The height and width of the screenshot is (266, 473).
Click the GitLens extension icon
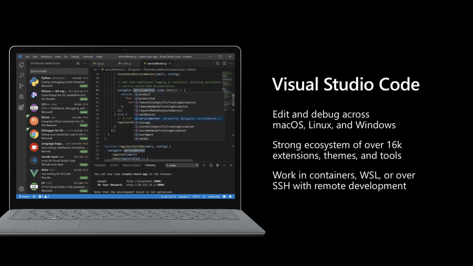(34, 95)
